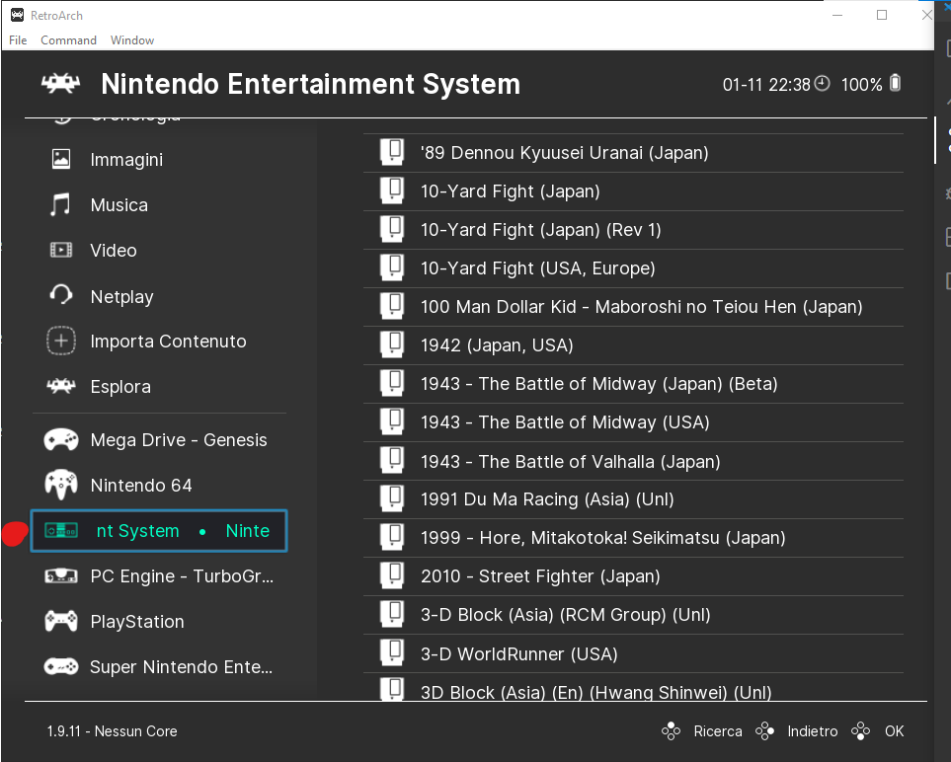Select the PlayStation playlist
The width and height of the screenshot is (951, 762).
pyautogui.click(x=159, y=622)
